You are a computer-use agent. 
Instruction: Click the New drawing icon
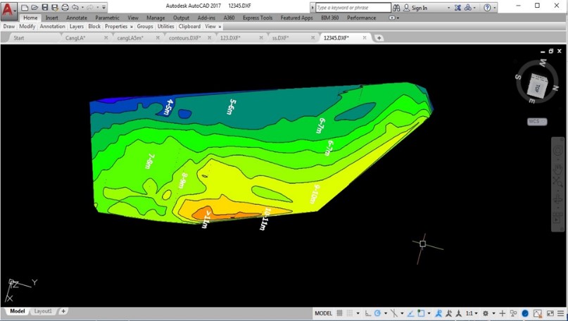click(25, 7)
